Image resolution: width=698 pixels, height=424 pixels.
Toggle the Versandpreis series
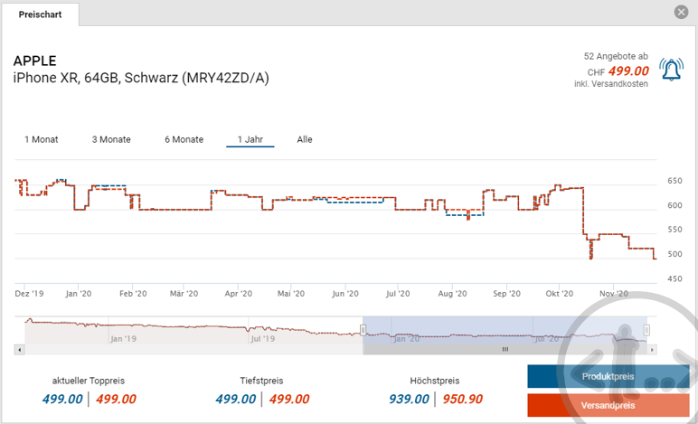click(608, 405)
